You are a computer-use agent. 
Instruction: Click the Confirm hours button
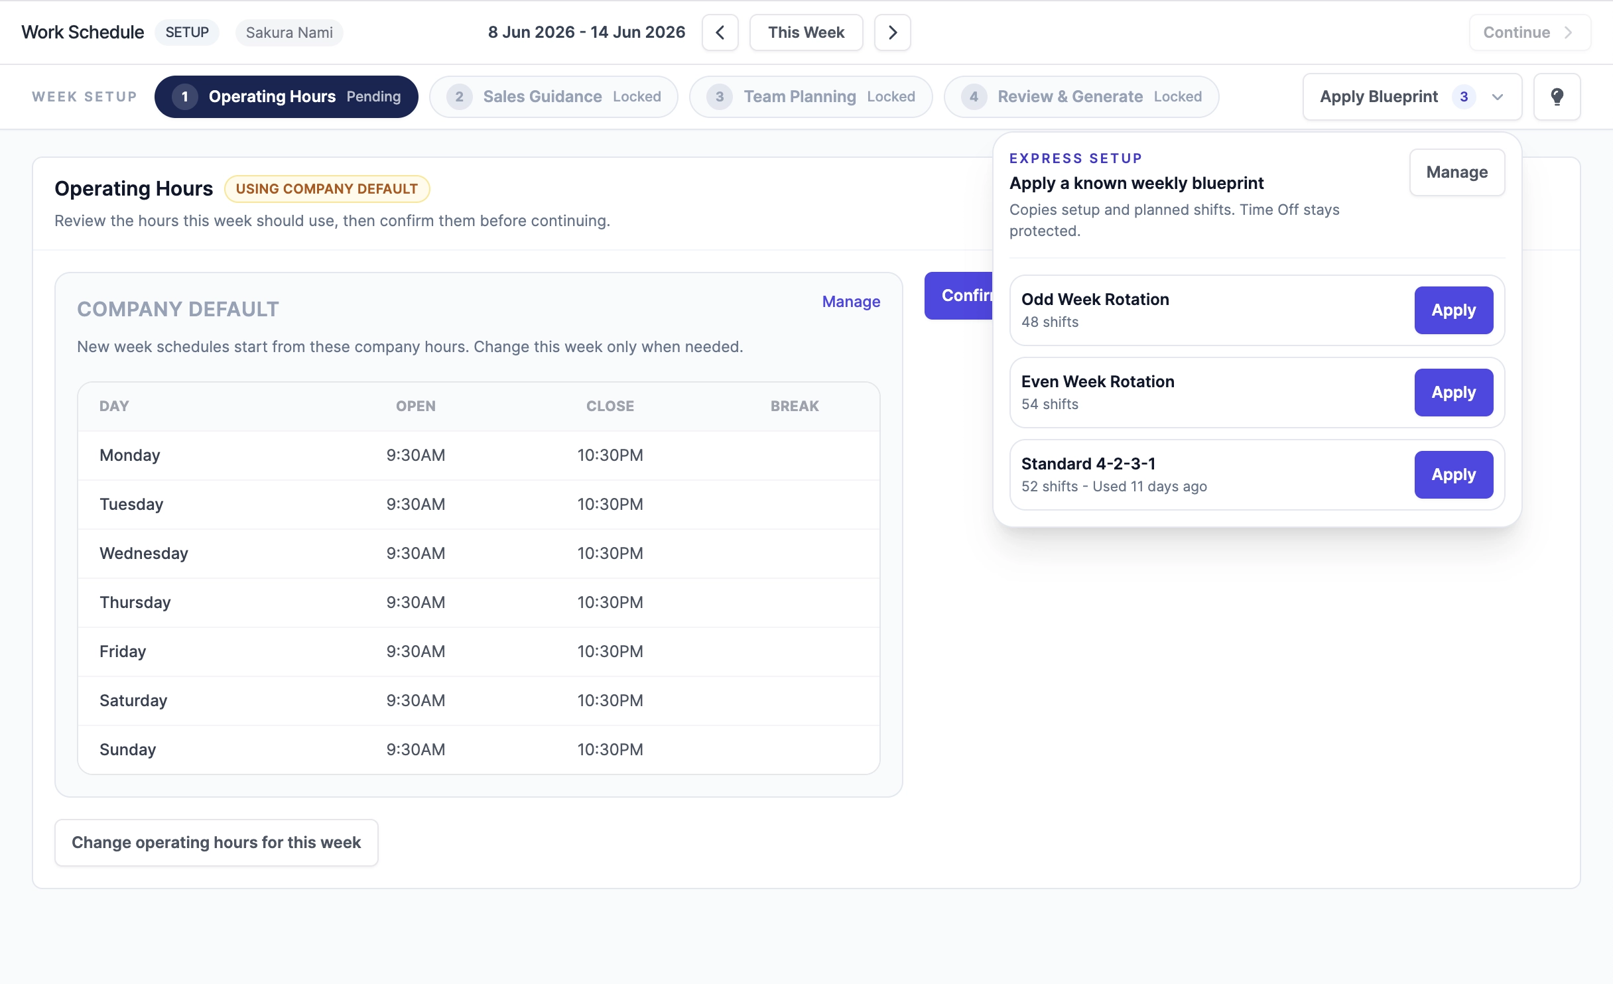click(x=958, y=296)
